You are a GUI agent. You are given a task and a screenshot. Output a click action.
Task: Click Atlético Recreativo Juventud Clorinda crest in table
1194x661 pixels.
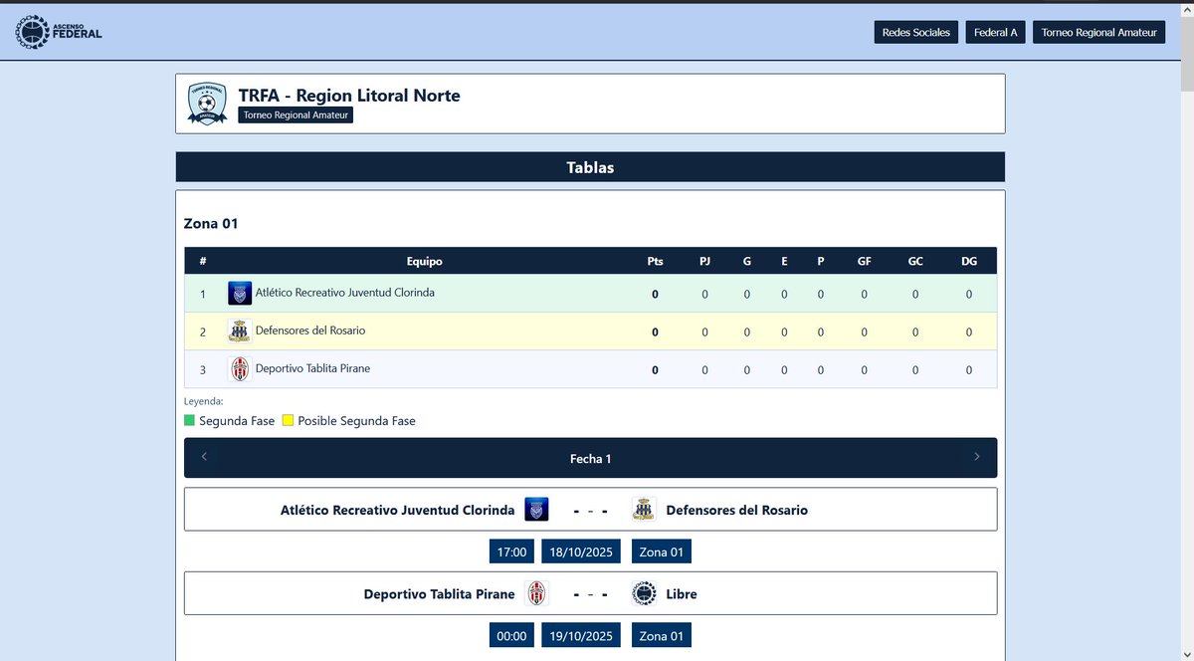coord(239,293)
